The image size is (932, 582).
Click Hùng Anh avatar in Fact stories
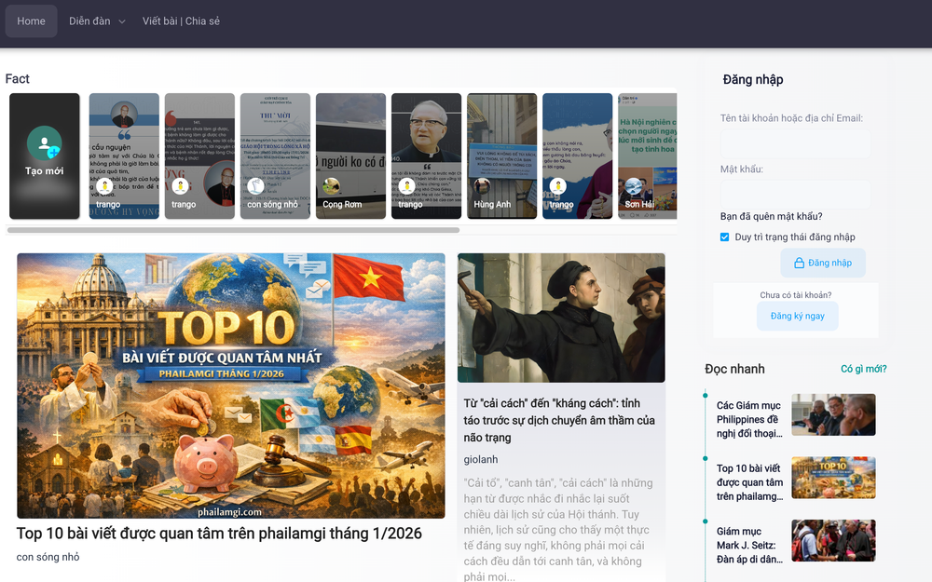coord(481,186)
